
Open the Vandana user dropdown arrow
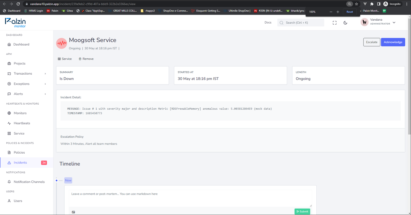pos(394,22)
